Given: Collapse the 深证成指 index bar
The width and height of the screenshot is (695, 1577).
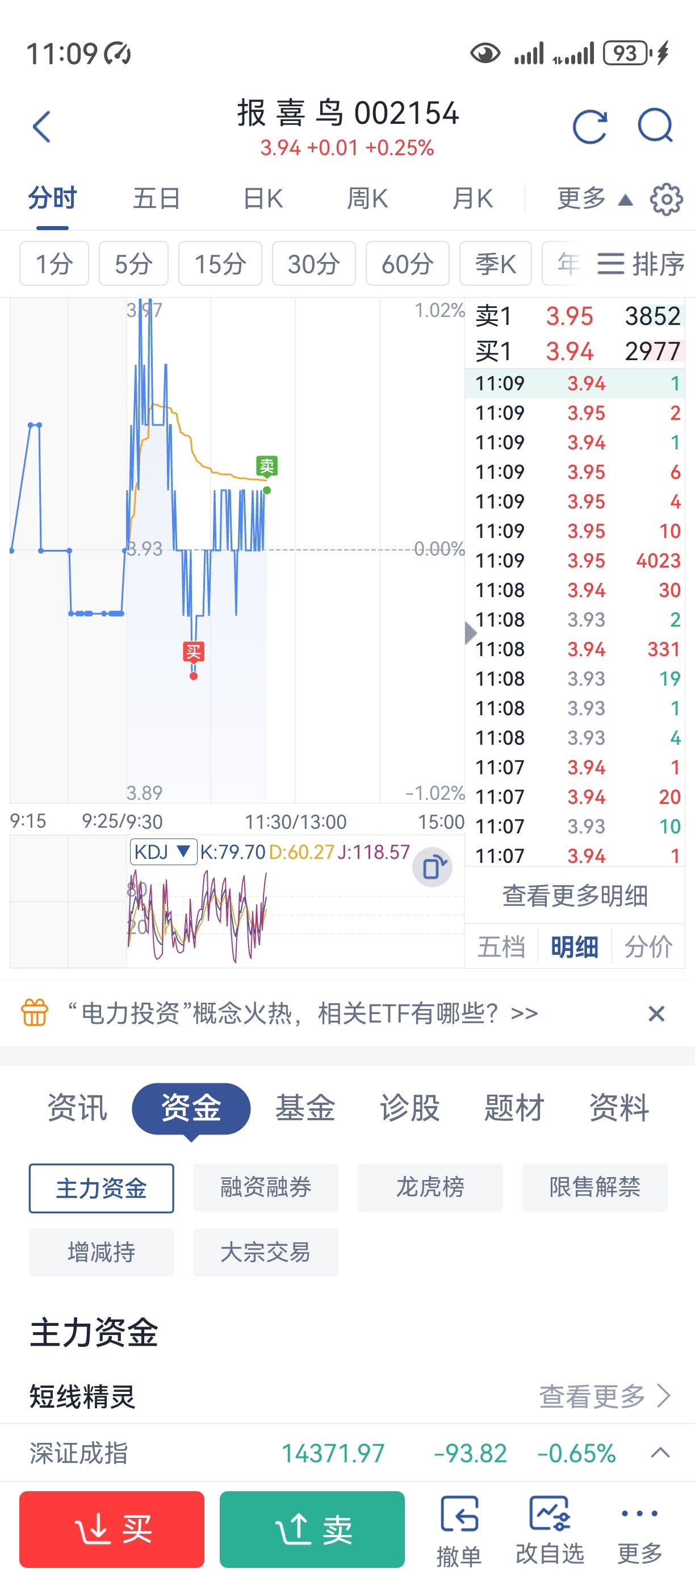Looking at the screenshot, I should click(660, 1452).
